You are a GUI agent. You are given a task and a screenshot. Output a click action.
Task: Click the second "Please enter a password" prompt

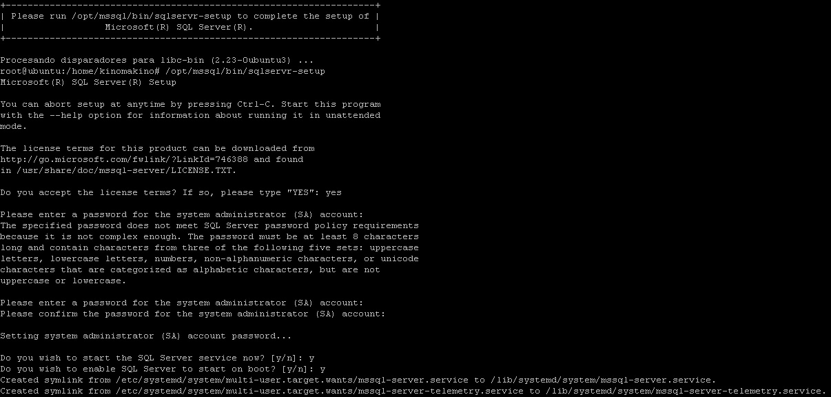tap(182, 303)
